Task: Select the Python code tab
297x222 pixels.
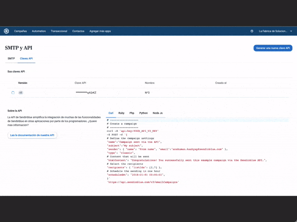Action: coord(143,113)
